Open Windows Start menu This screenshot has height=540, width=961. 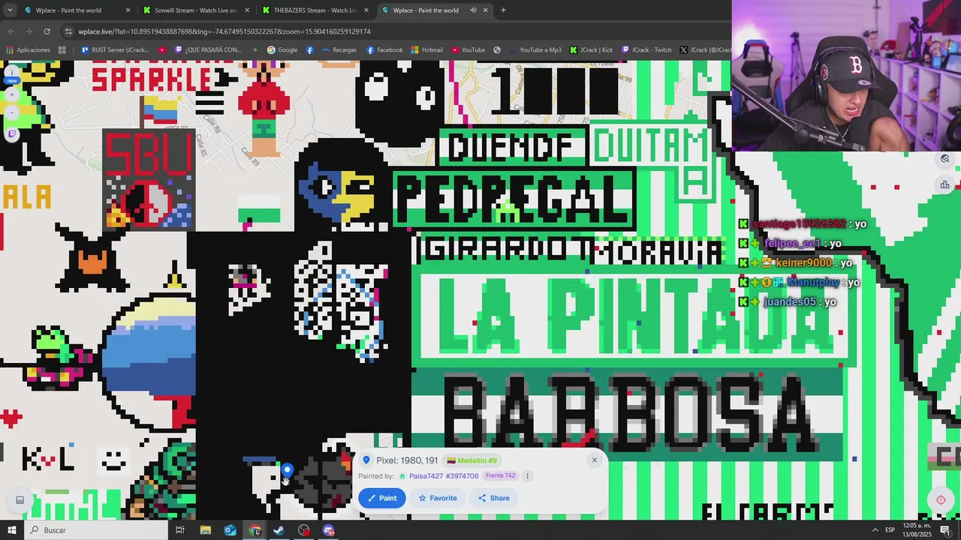coord(12,530)
